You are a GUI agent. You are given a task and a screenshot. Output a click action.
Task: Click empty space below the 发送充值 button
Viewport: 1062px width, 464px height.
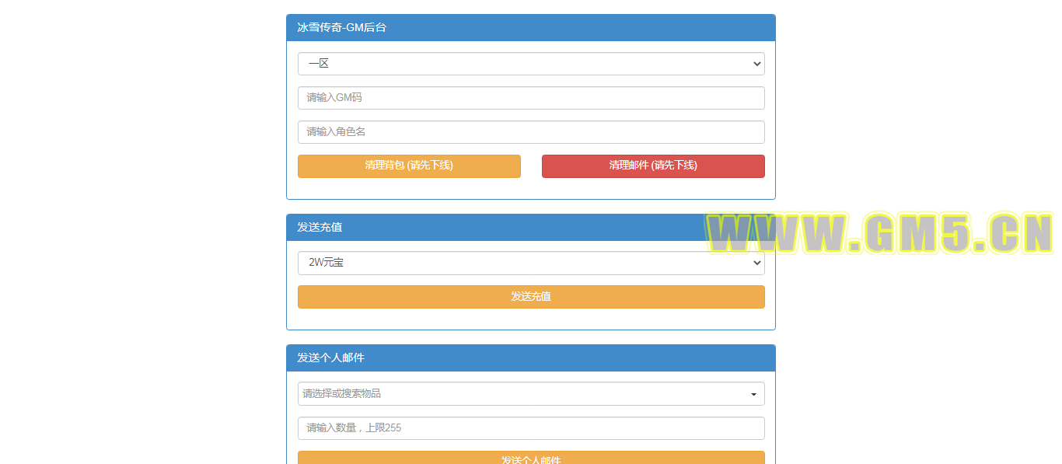coord(531,319)
